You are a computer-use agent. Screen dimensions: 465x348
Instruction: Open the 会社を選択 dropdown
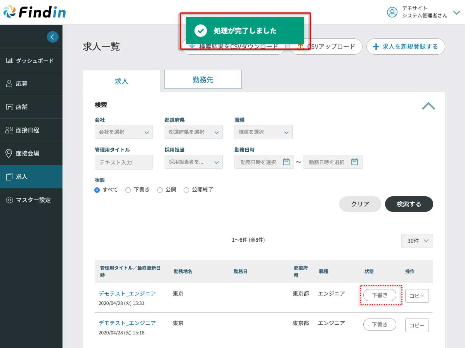[x=123, y=132]
